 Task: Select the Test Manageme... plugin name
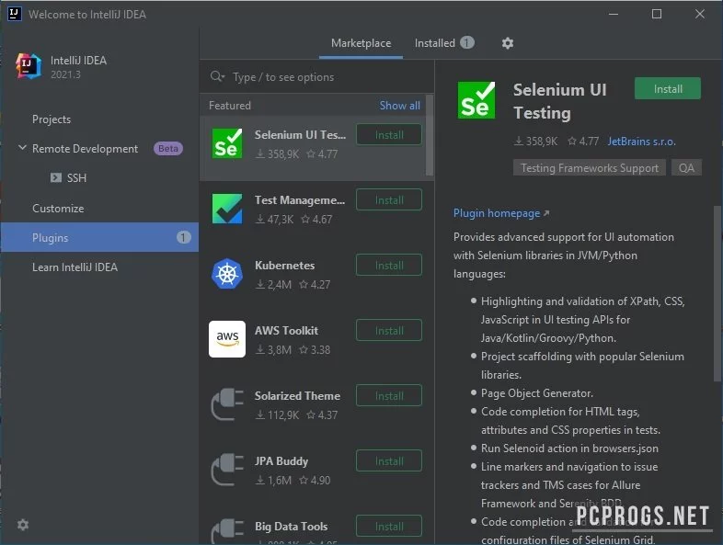(300, 200)
